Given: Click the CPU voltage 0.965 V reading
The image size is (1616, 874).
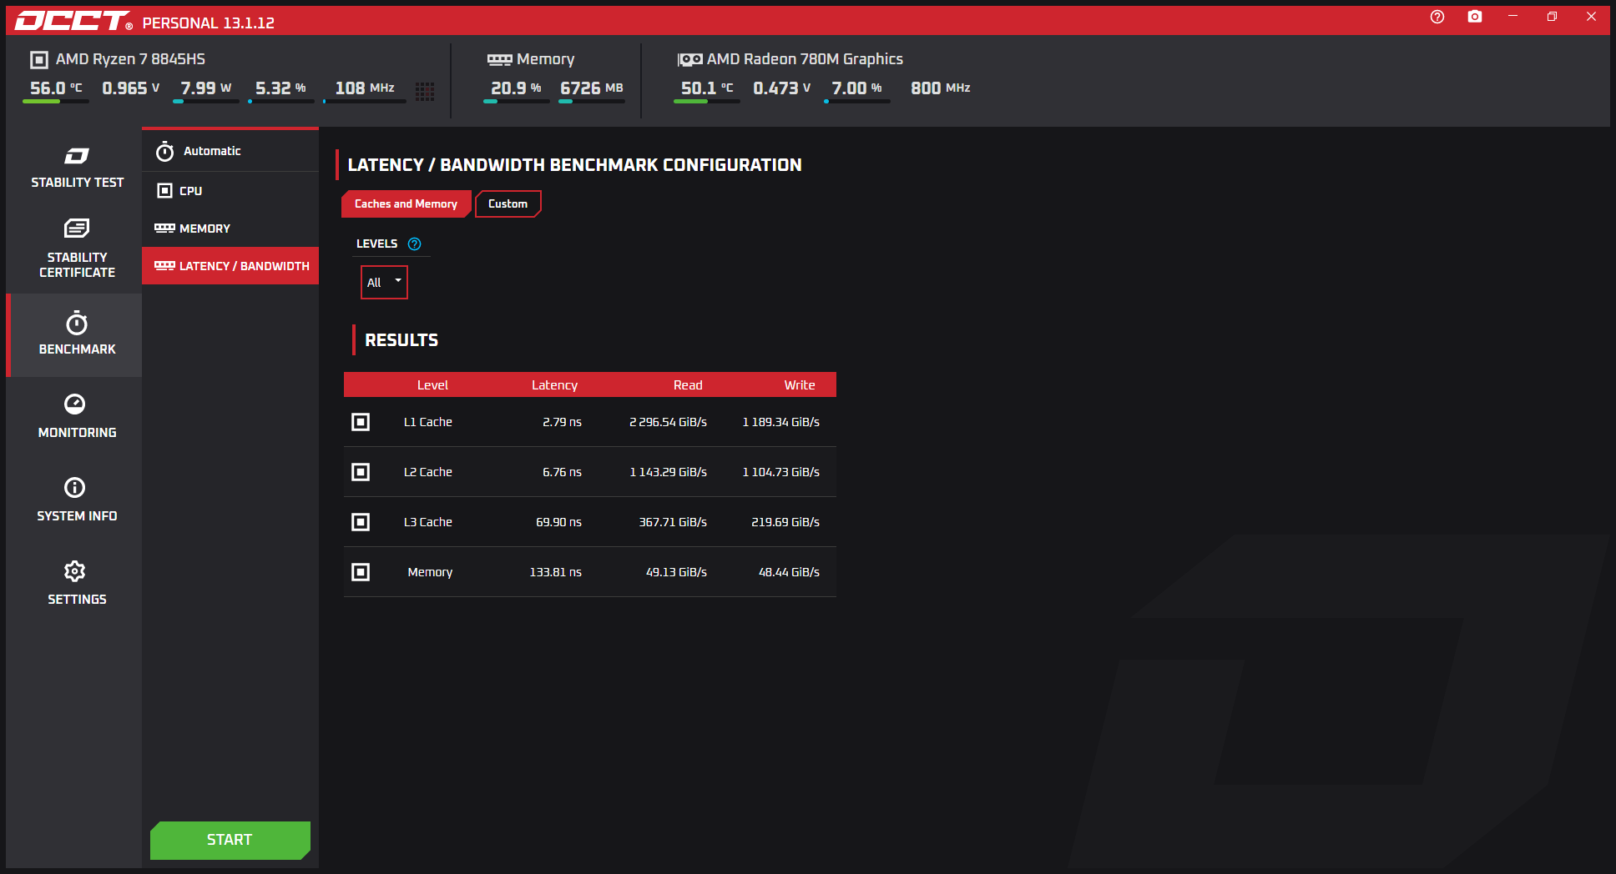Looking at the screenshot, I should [x=130, y=88].
